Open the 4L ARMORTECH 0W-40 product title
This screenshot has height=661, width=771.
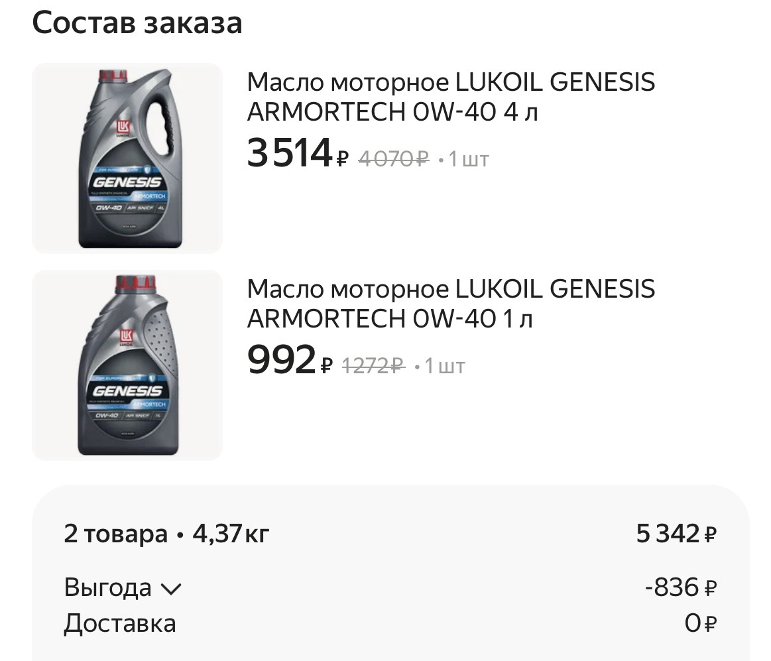451,97
